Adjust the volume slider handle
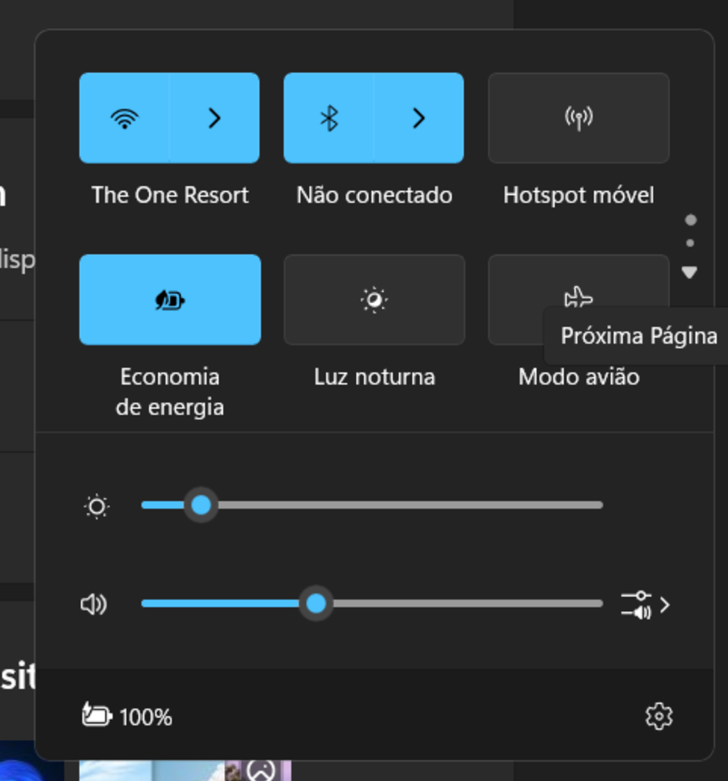Image resolution: width=728 pixels, height=781 pixels. (x=316, y=603)
